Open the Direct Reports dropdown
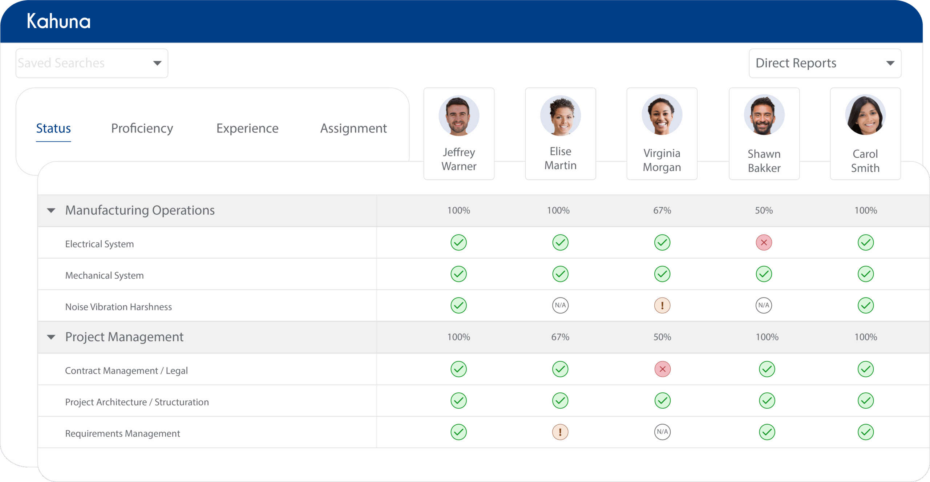This screenshot has width=930, height=482. pyautogui.click(x=825, y=63)
